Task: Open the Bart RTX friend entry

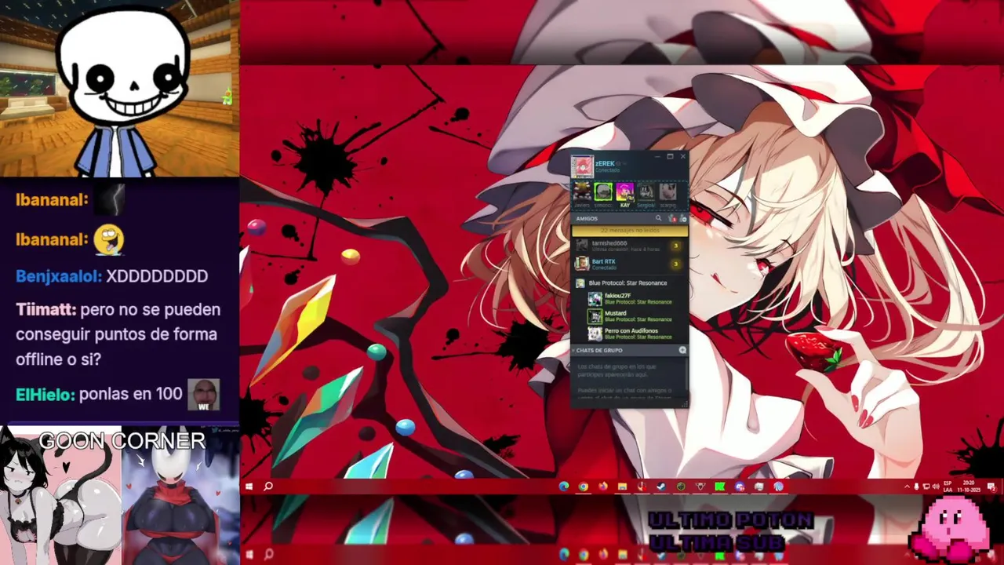Action: coord(630,264)
